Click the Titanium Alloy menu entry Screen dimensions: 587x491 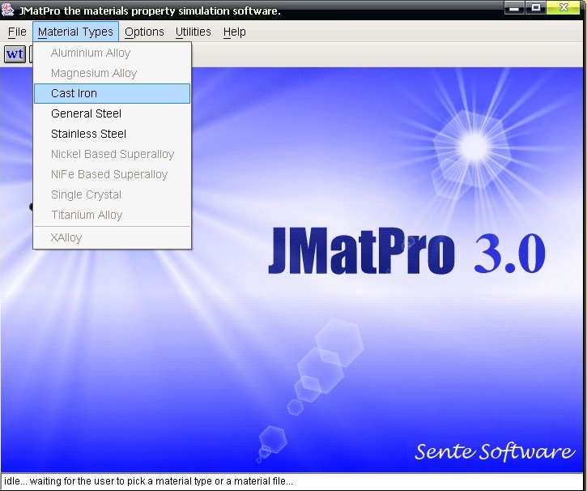point(112,215)
